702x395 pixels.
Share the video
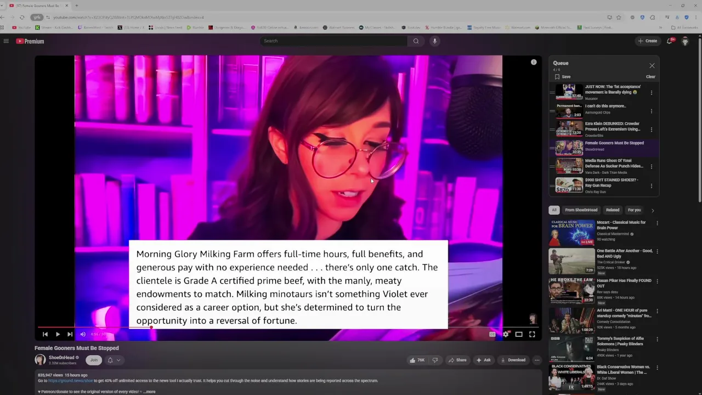[457, 360]
